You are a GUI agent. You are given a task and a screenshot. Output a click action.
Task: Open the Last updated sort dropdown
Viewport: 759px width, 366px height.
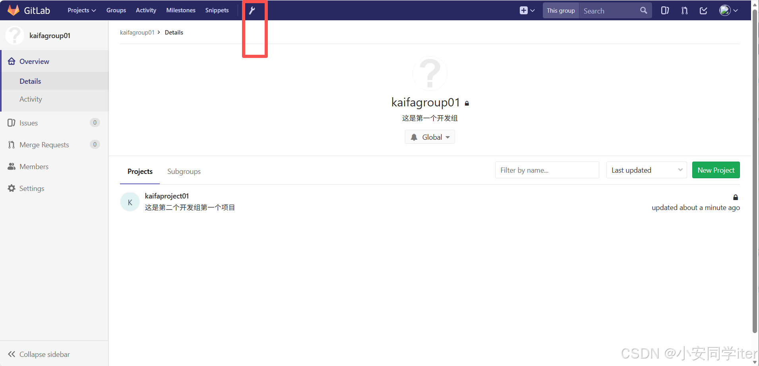(x=646, y=170)
